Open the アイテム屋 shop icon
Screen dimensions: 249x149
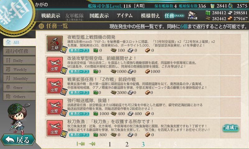point(192,15)
